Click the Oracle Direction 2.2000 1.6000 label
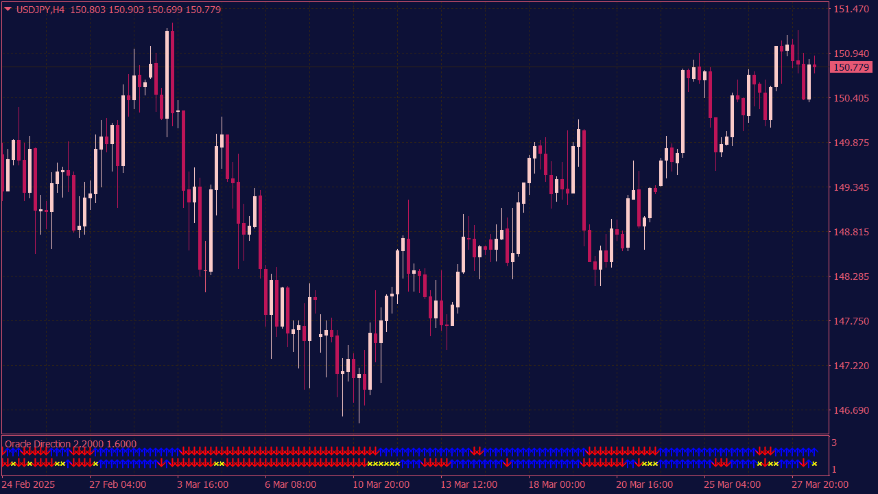 pyautogui.click(x=71, y=444)
